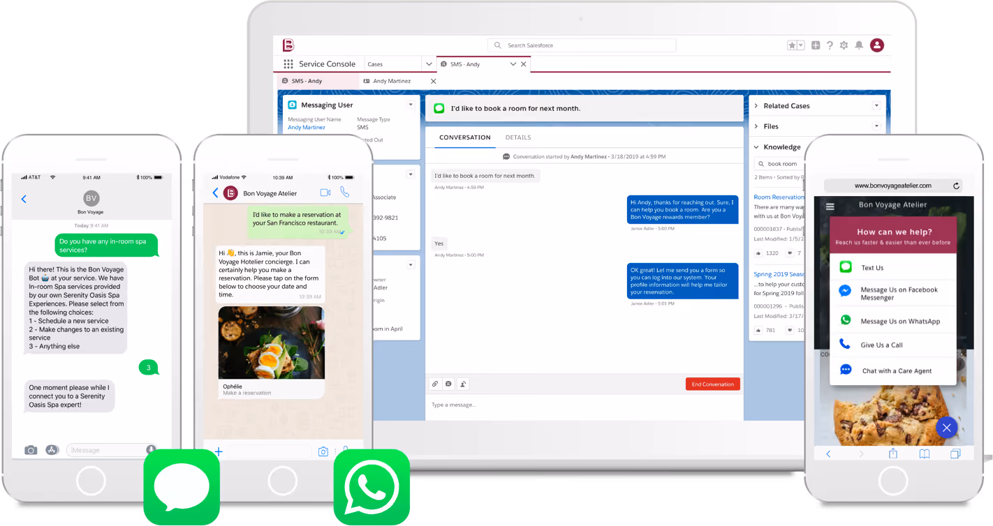
Task: Tap the video call icon in WhatsApp
Action: 325,193
